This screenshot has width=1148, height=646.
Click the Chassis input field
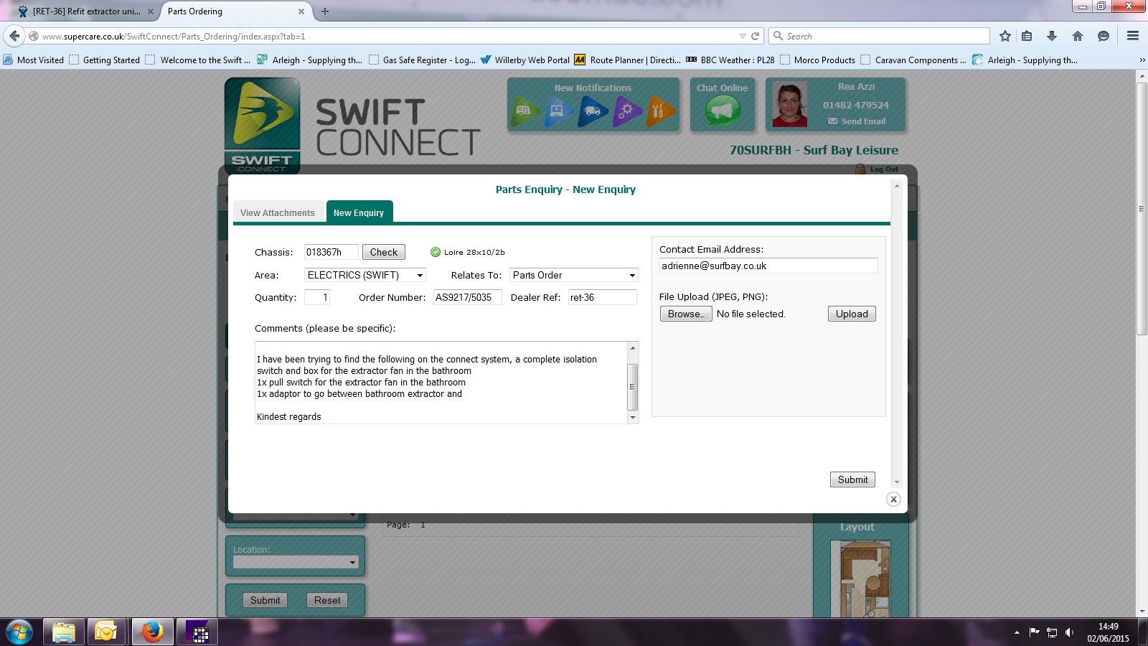pos(331,252)
